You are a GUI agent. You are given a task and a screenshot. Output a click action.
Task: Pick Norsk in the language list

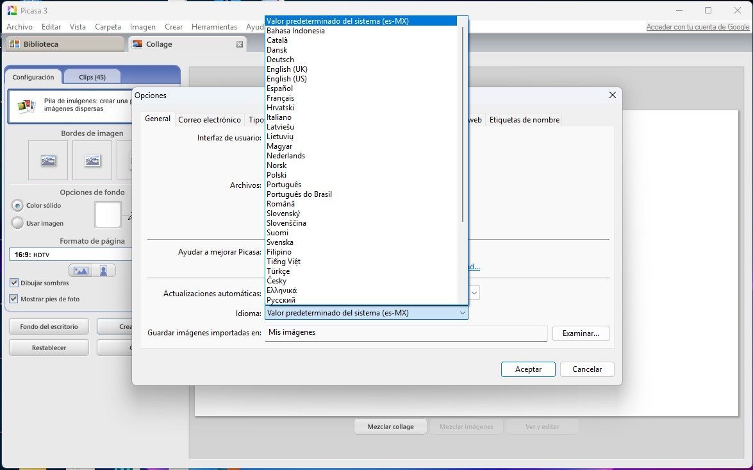coord(361,165)
